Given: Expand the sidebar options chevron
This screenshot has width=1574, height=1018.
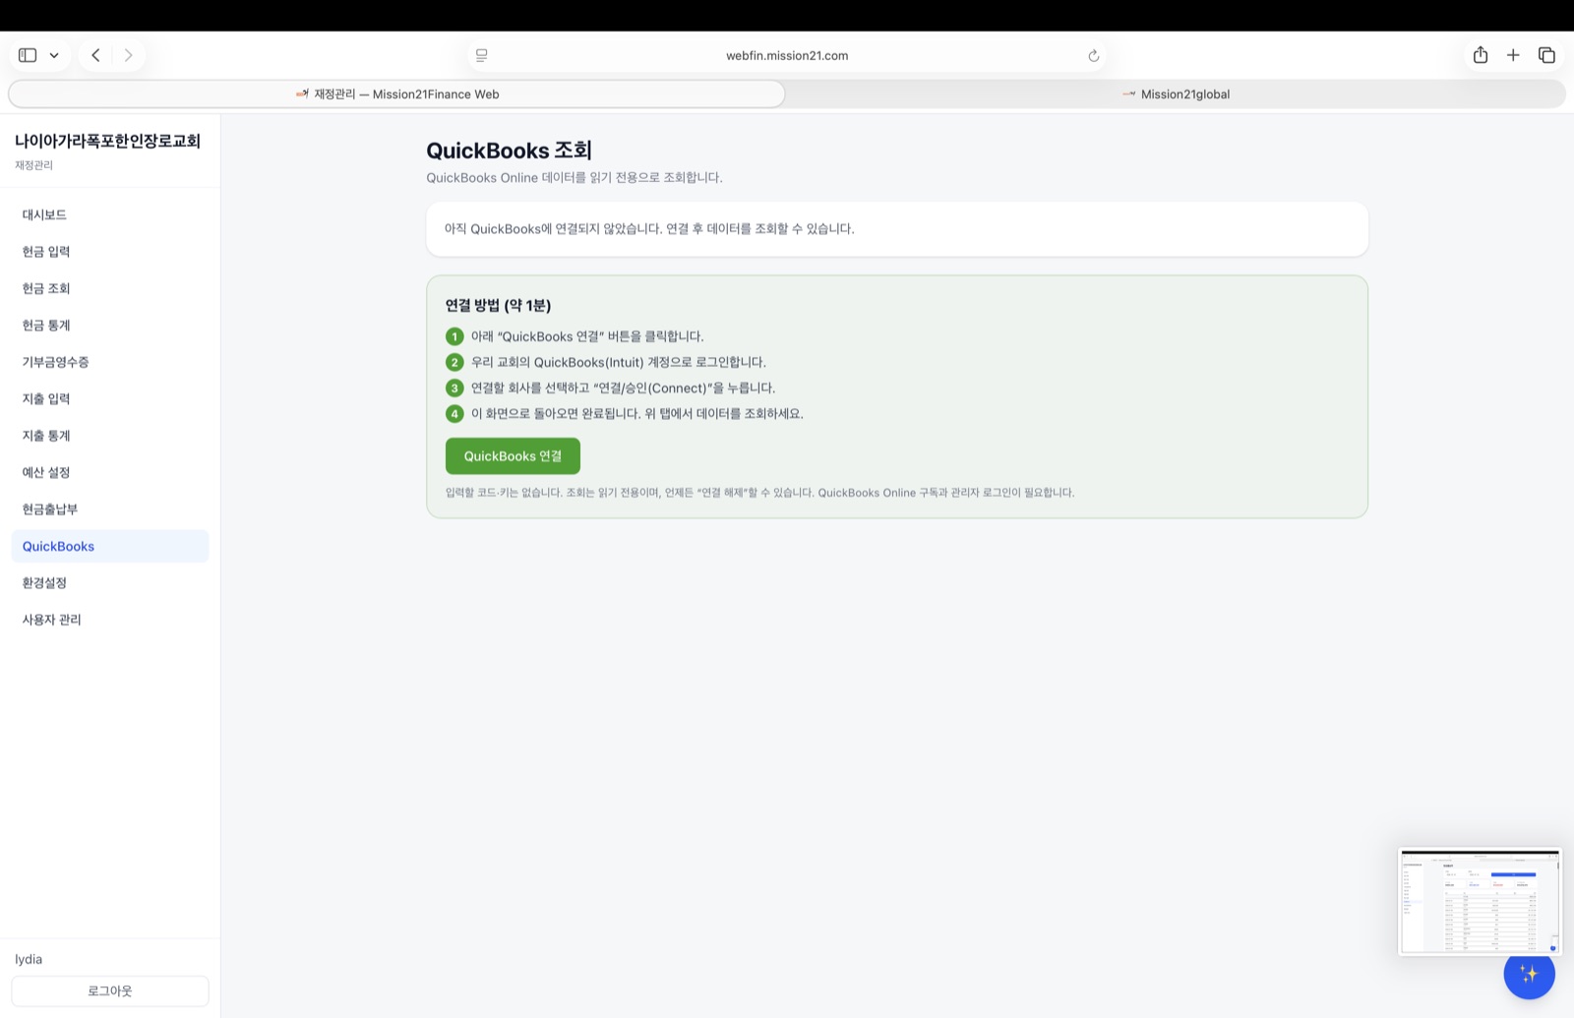Looking at the screenshot, I should coord(54,55).
